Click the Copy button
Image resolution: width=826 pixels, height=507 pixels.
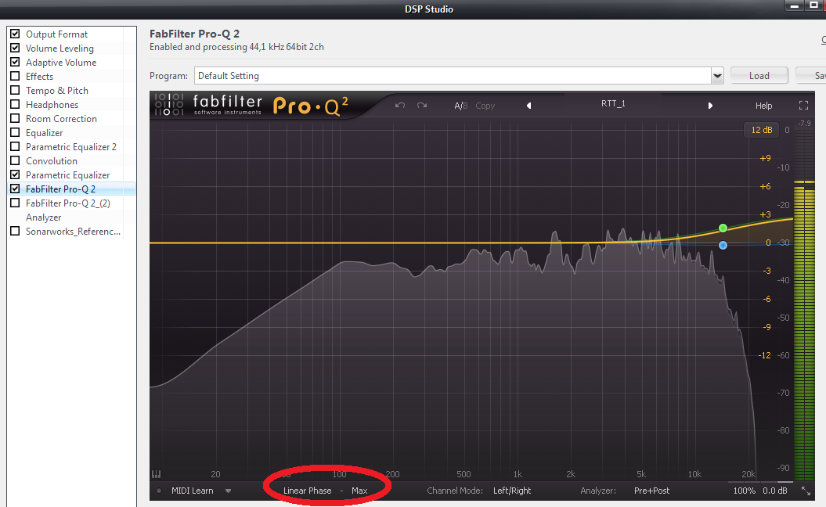click(x=485, y=106)
